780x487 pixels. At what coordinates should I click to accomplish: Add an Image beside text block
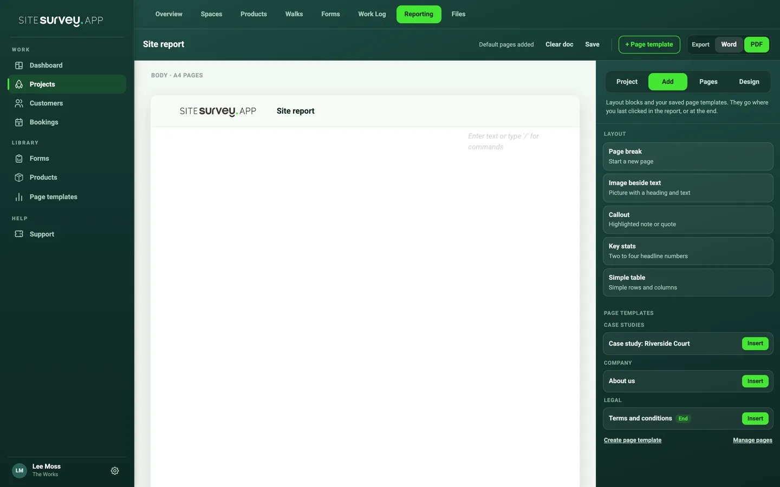pyautogui.click(x=688, y=188)
